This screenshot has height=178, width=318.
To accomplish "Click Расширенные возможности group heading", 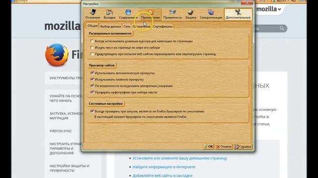I will click(x=110, y=34).
